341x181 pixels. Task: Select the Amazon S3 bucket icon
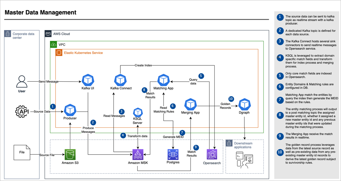(x=70, y=155)
